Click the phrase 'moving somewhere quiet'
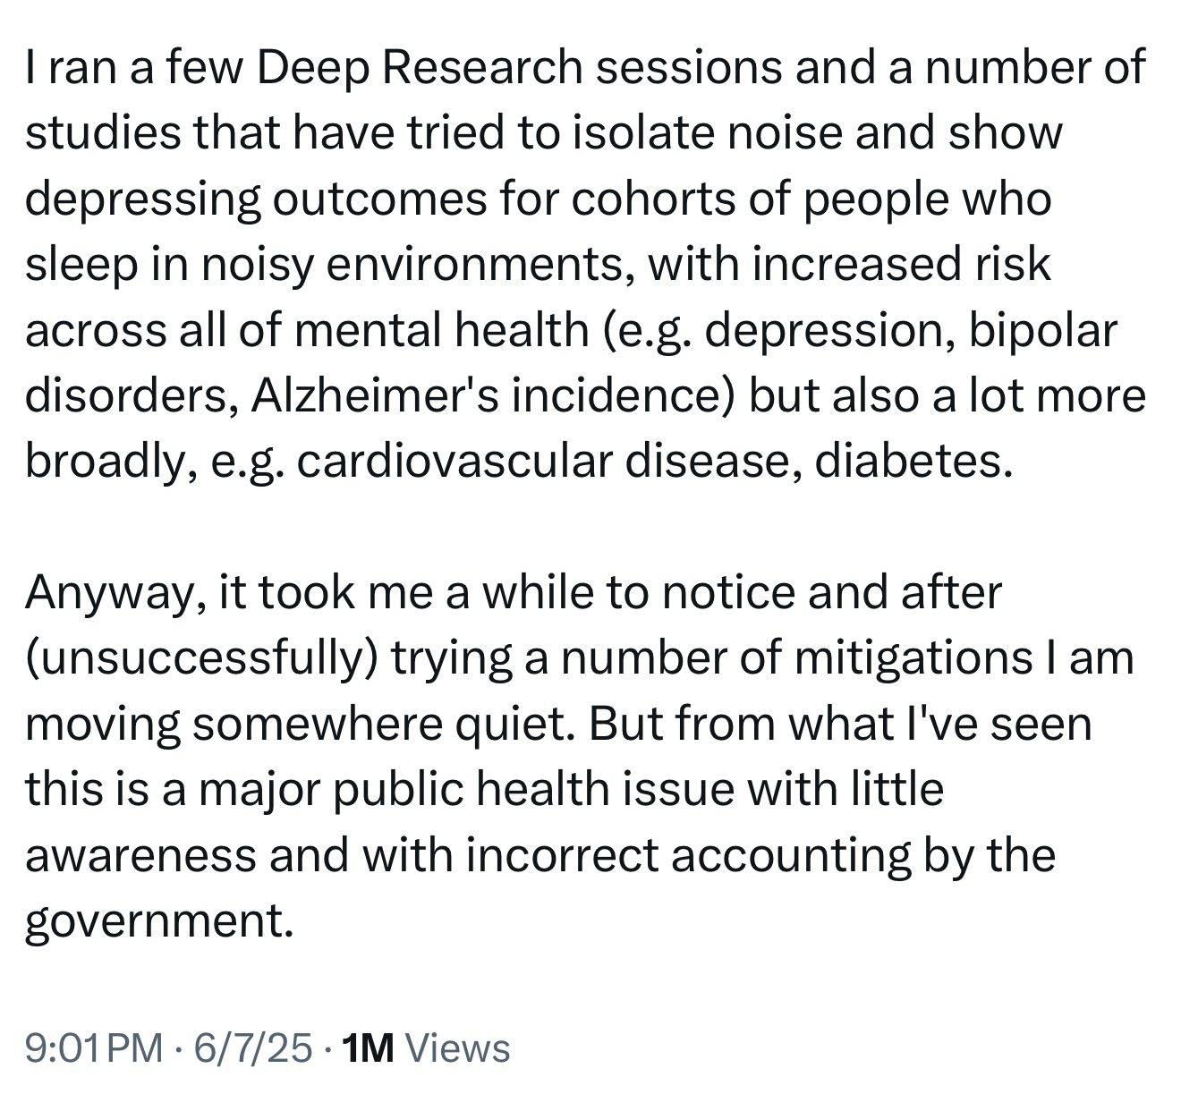This screenshot has height=1094, width=1181. [299, 724]
